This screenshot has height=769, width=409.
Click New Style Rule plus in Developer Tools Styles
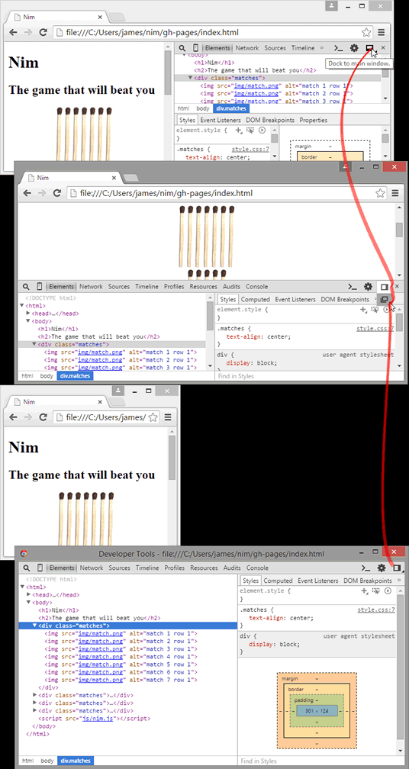coord(363,591)
